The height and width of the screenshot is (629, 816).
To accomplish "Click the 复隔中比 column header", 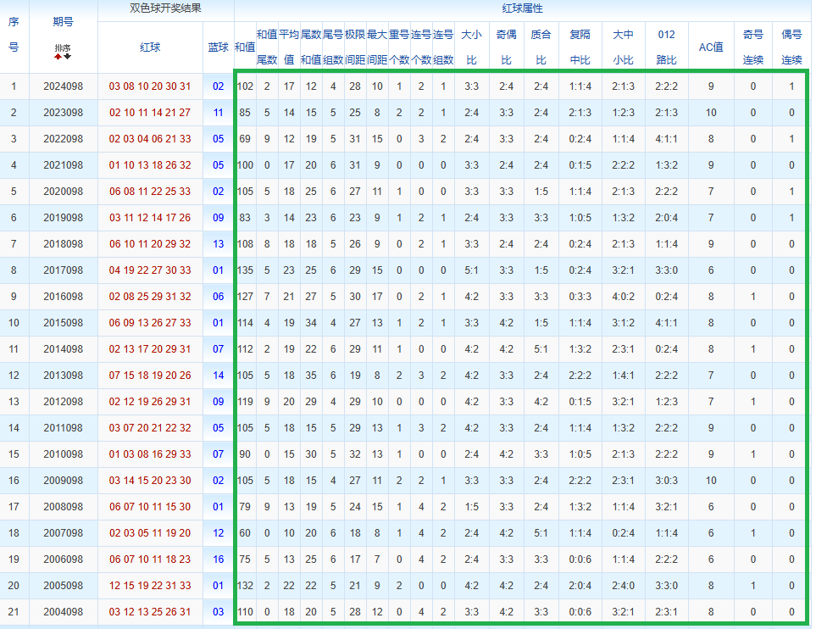I will tap(580, 47).
